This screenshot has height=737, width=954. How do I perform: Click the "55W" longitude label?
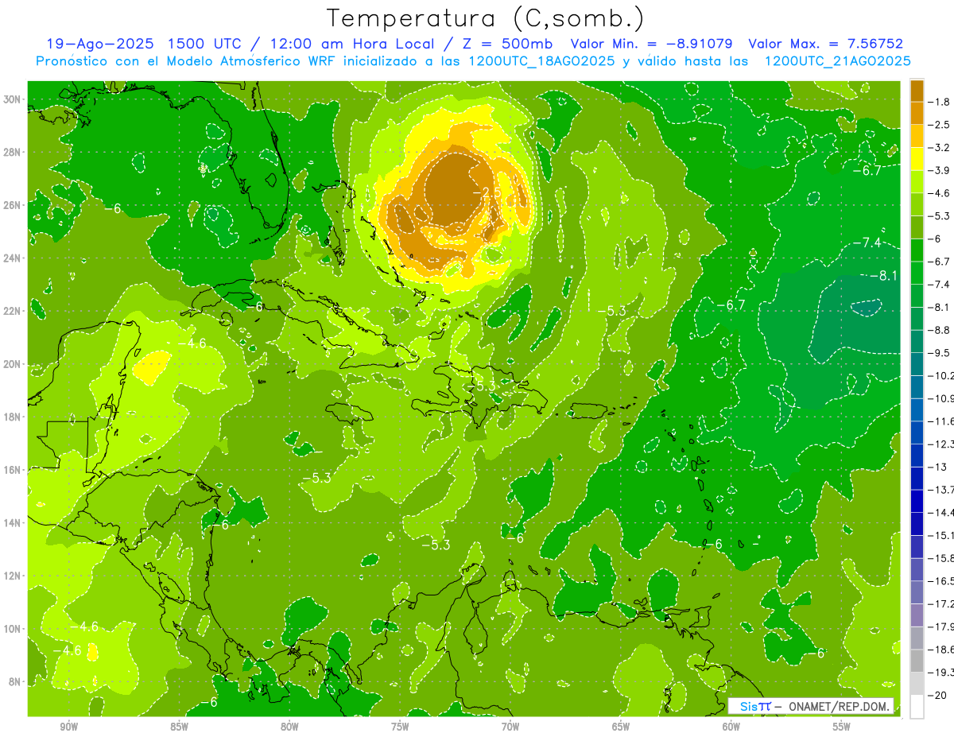click(842, 727)
